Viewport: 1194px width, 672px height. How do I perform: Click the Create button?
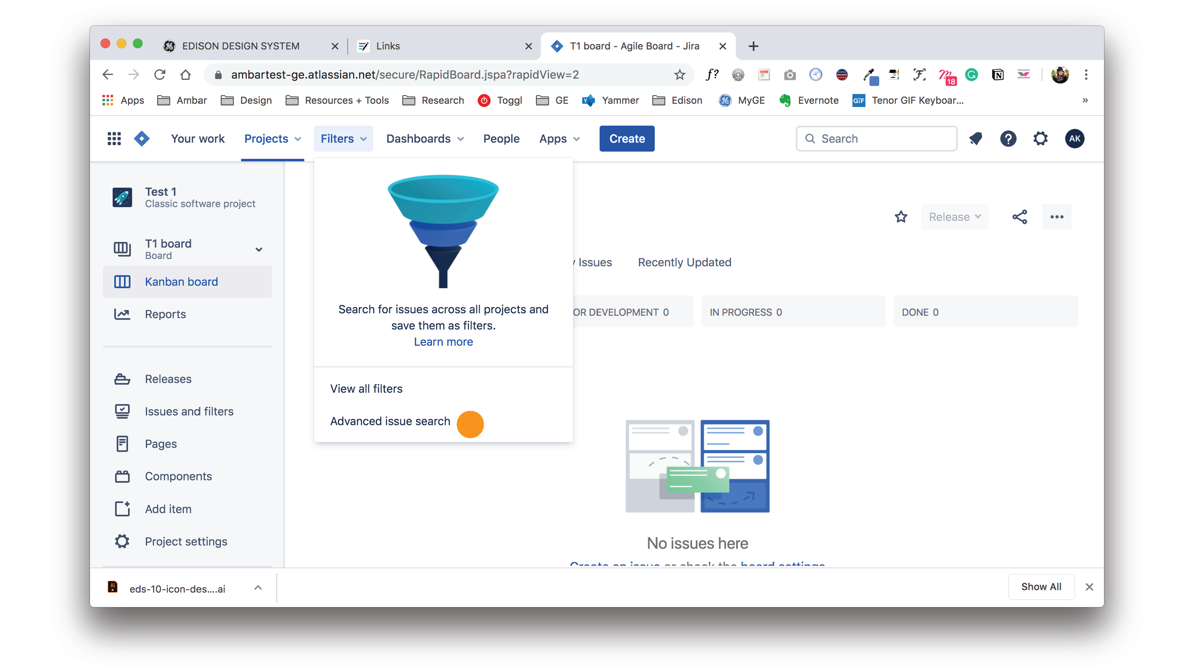click(627, 139)
